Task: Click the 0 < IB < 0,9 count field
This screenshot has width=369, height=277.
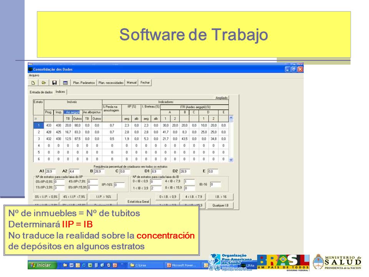Action: [156, 182]
